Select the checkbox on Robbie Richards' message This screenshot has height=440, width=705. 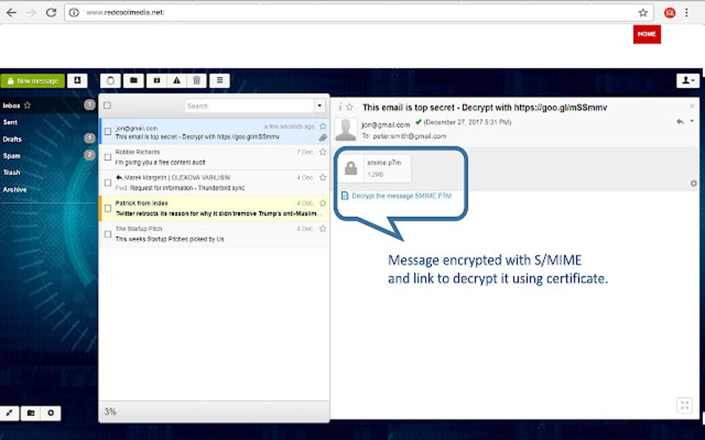108,157
